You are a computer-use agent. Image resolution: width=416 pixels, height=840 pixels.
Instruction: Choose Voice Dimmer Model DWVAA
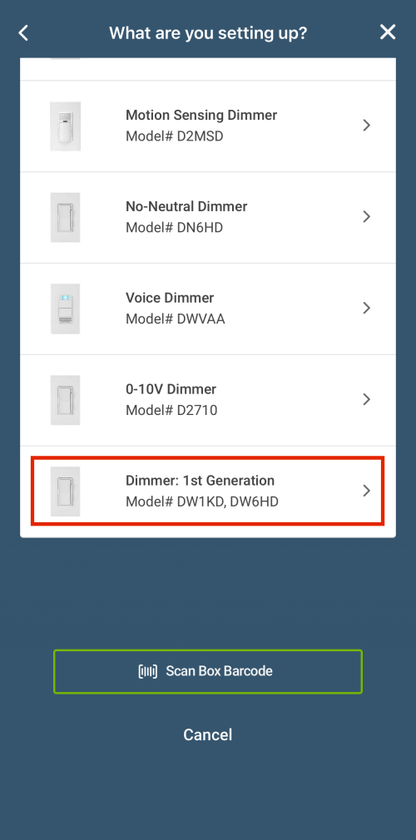tap(208, 309)
